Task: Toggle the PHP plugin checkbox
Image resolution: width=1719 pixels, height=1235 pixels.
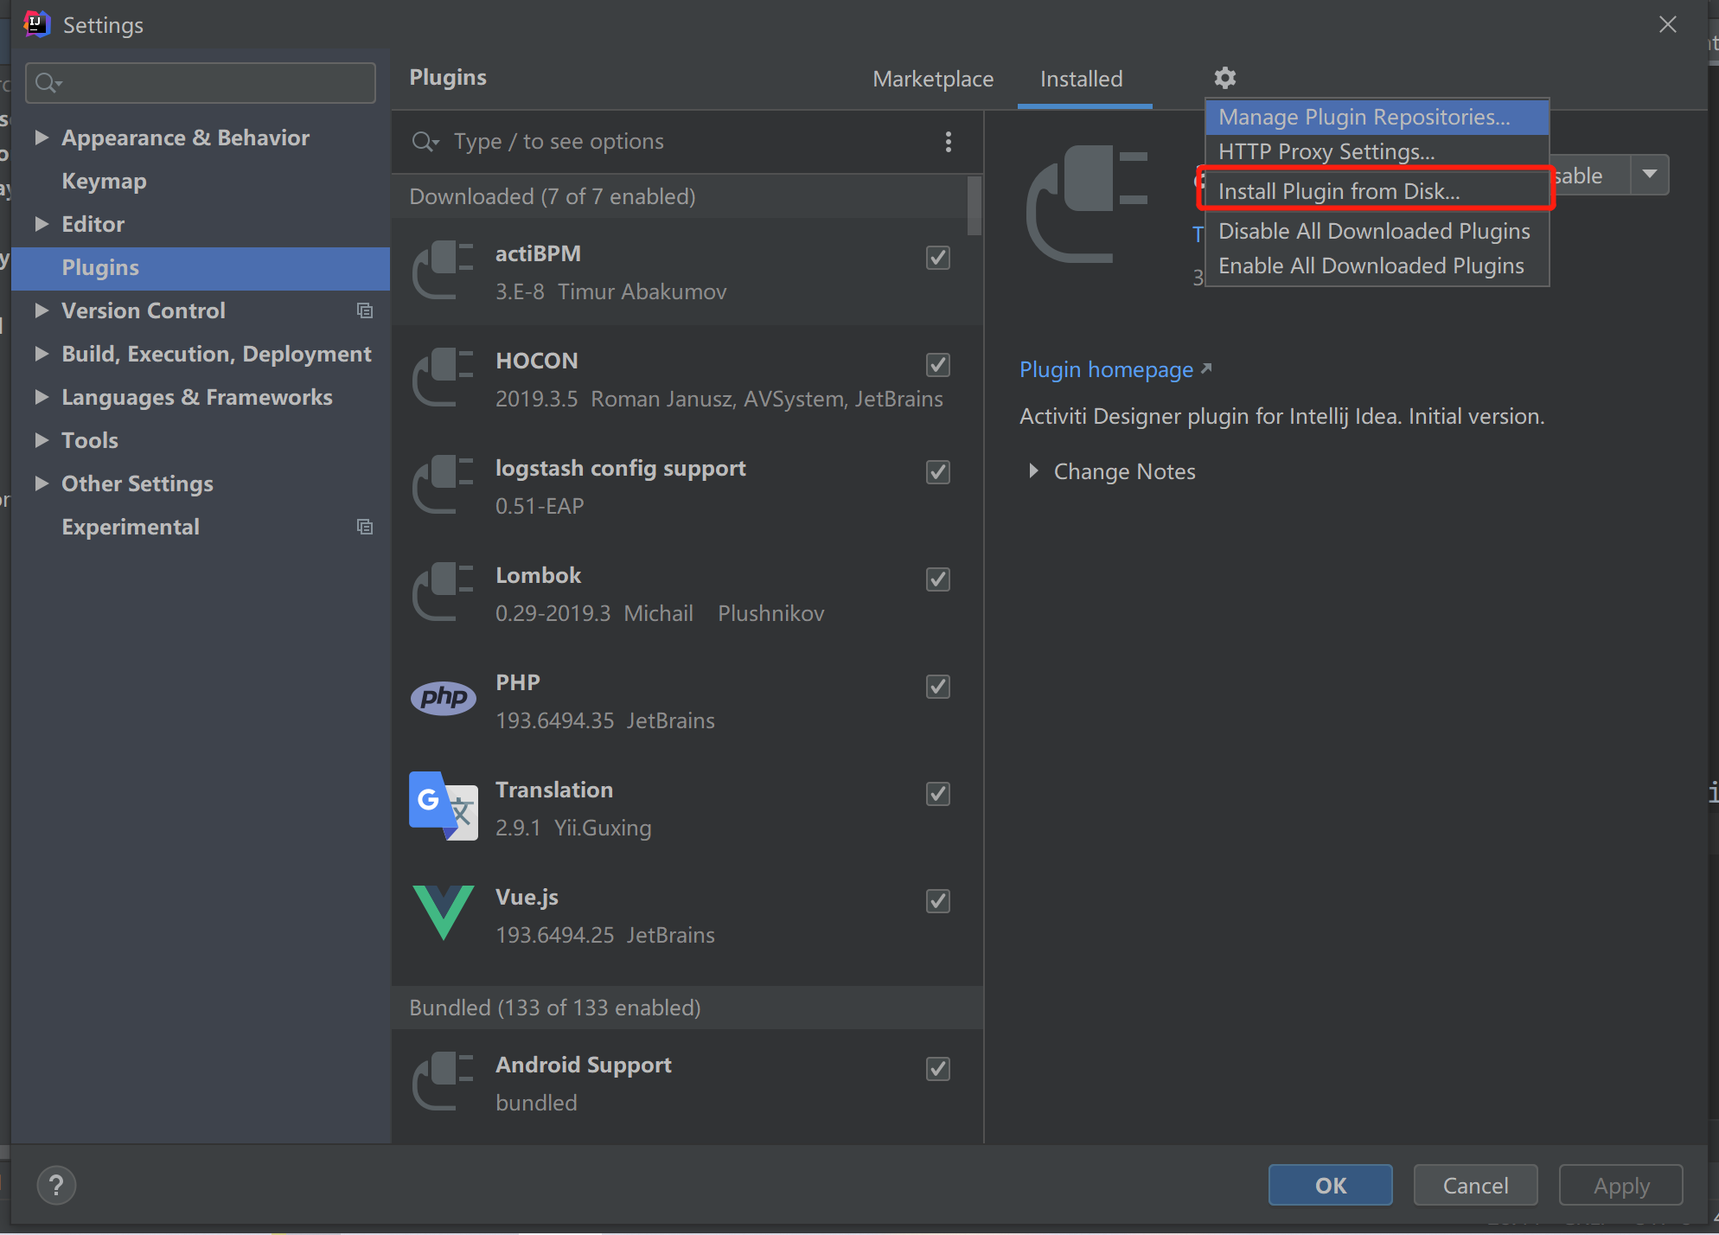Action: click(938, 686)
